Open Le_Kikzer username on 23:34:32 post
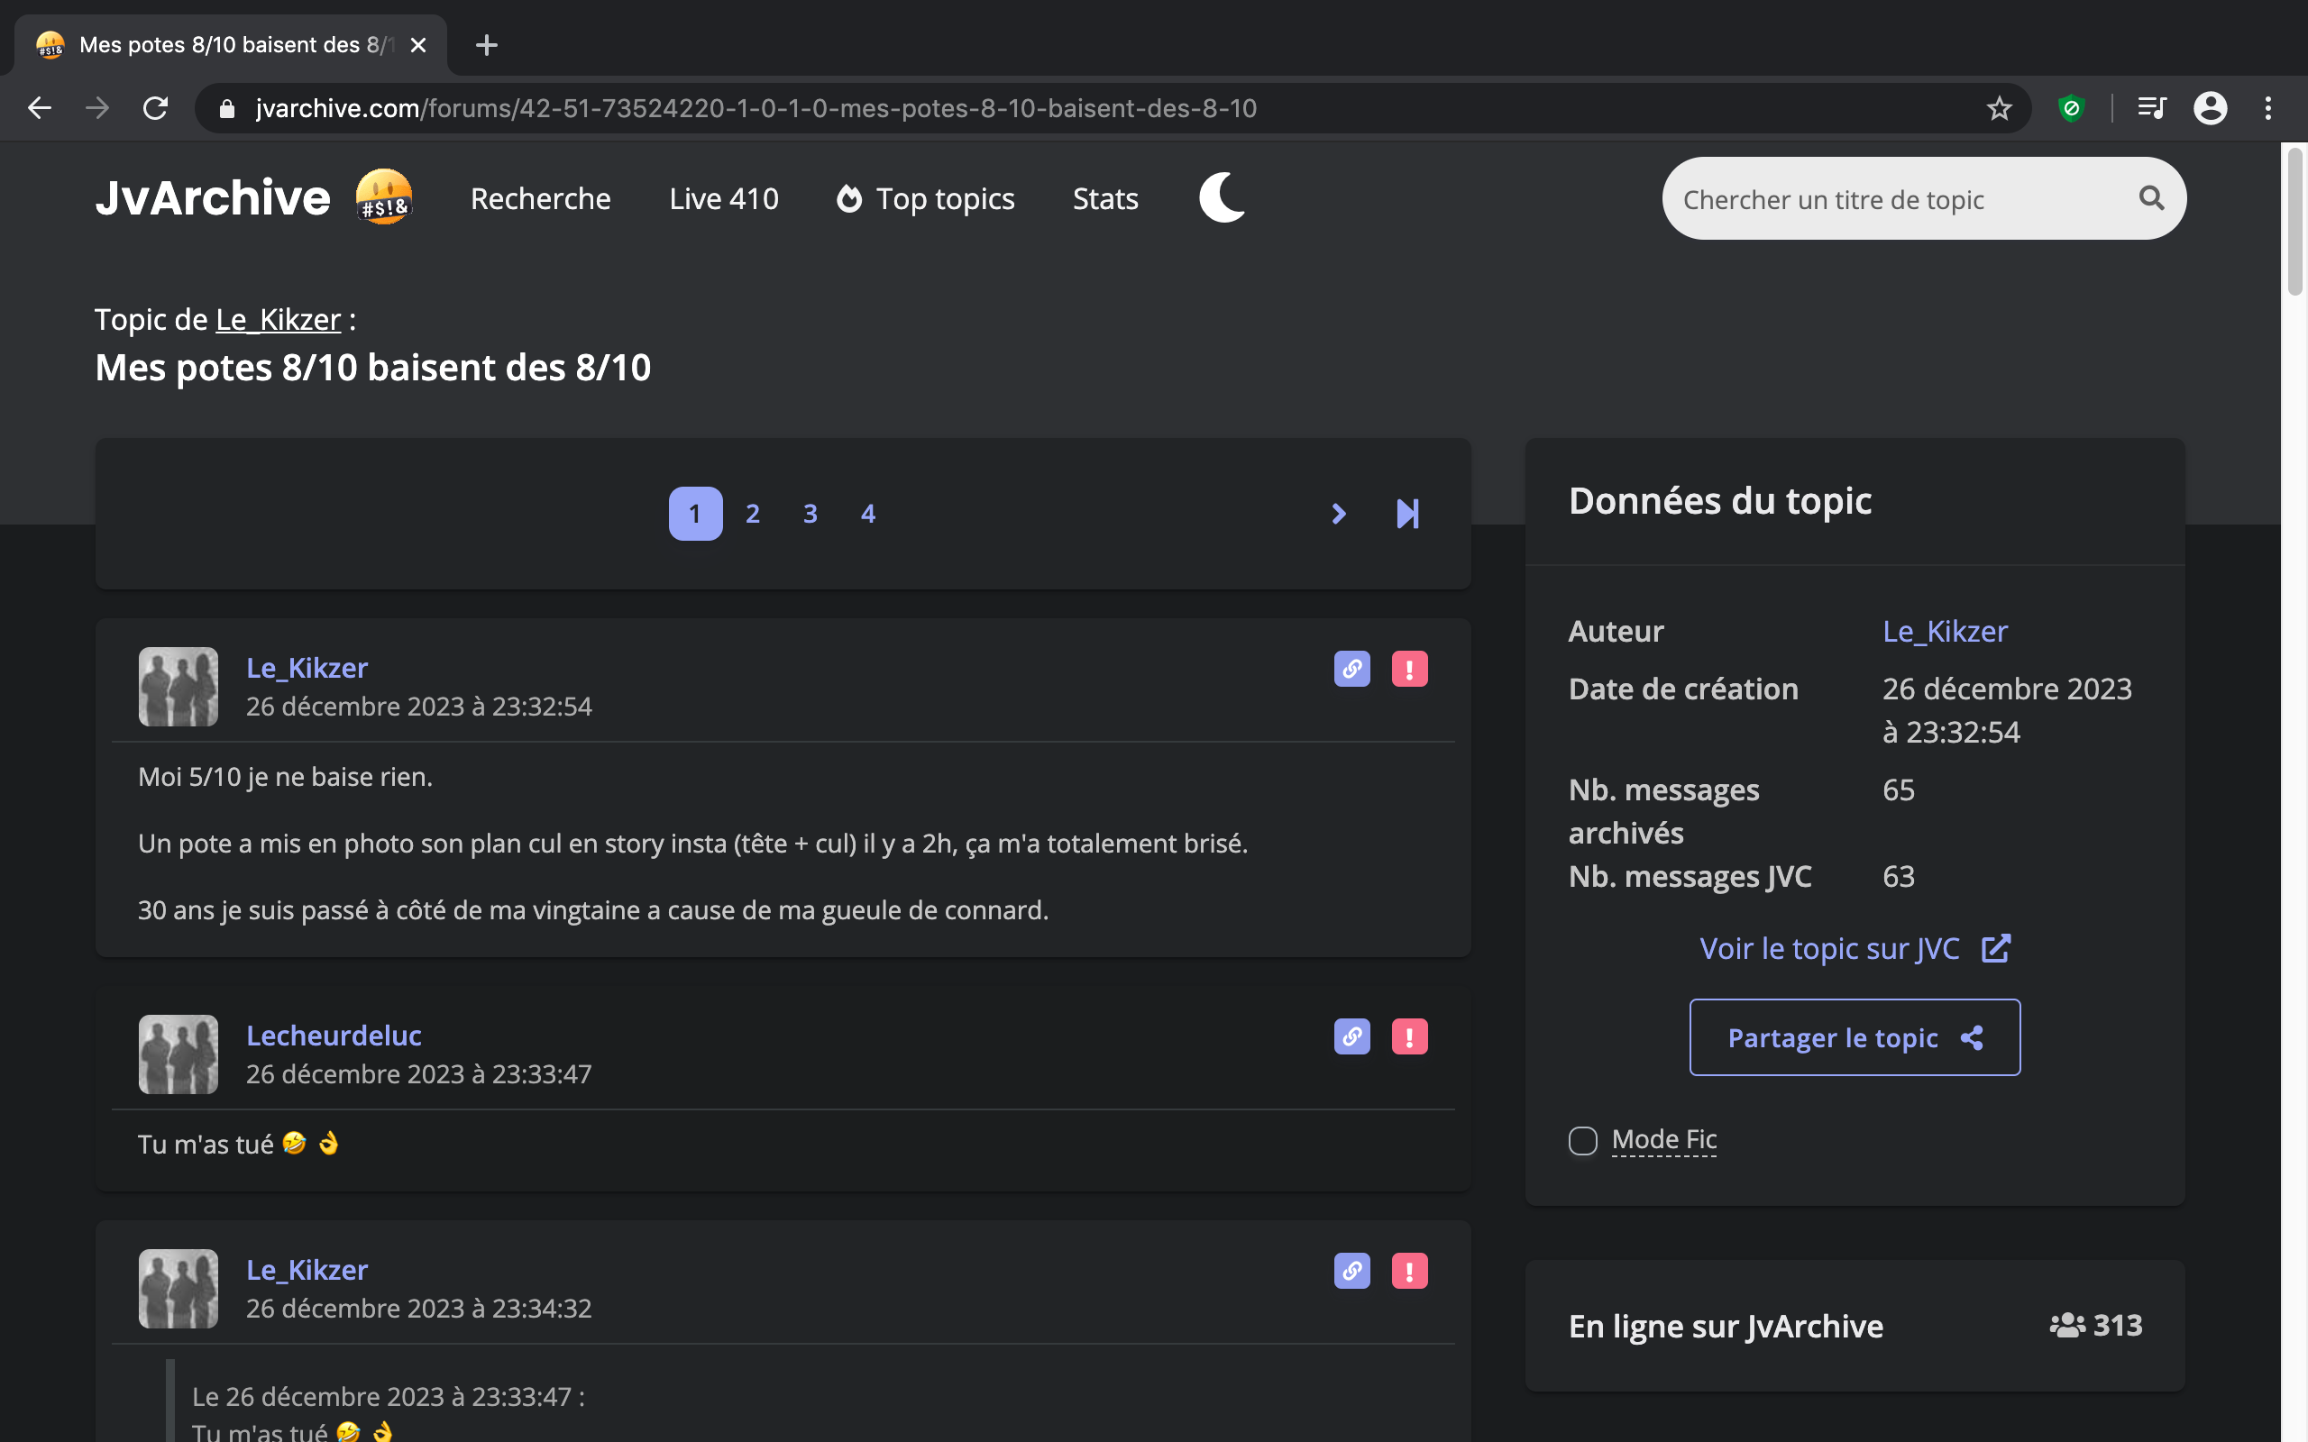 (307, 1269)
